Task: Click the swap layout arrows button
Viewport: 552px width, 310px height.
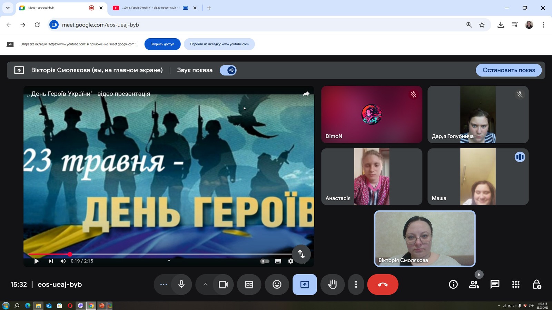Action: point(301,254)
